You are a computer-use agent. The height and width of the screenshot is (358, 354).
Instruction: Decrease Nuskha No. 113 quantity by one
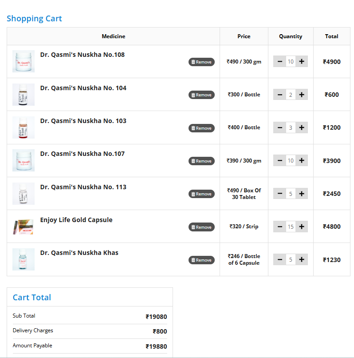[279, 194]
